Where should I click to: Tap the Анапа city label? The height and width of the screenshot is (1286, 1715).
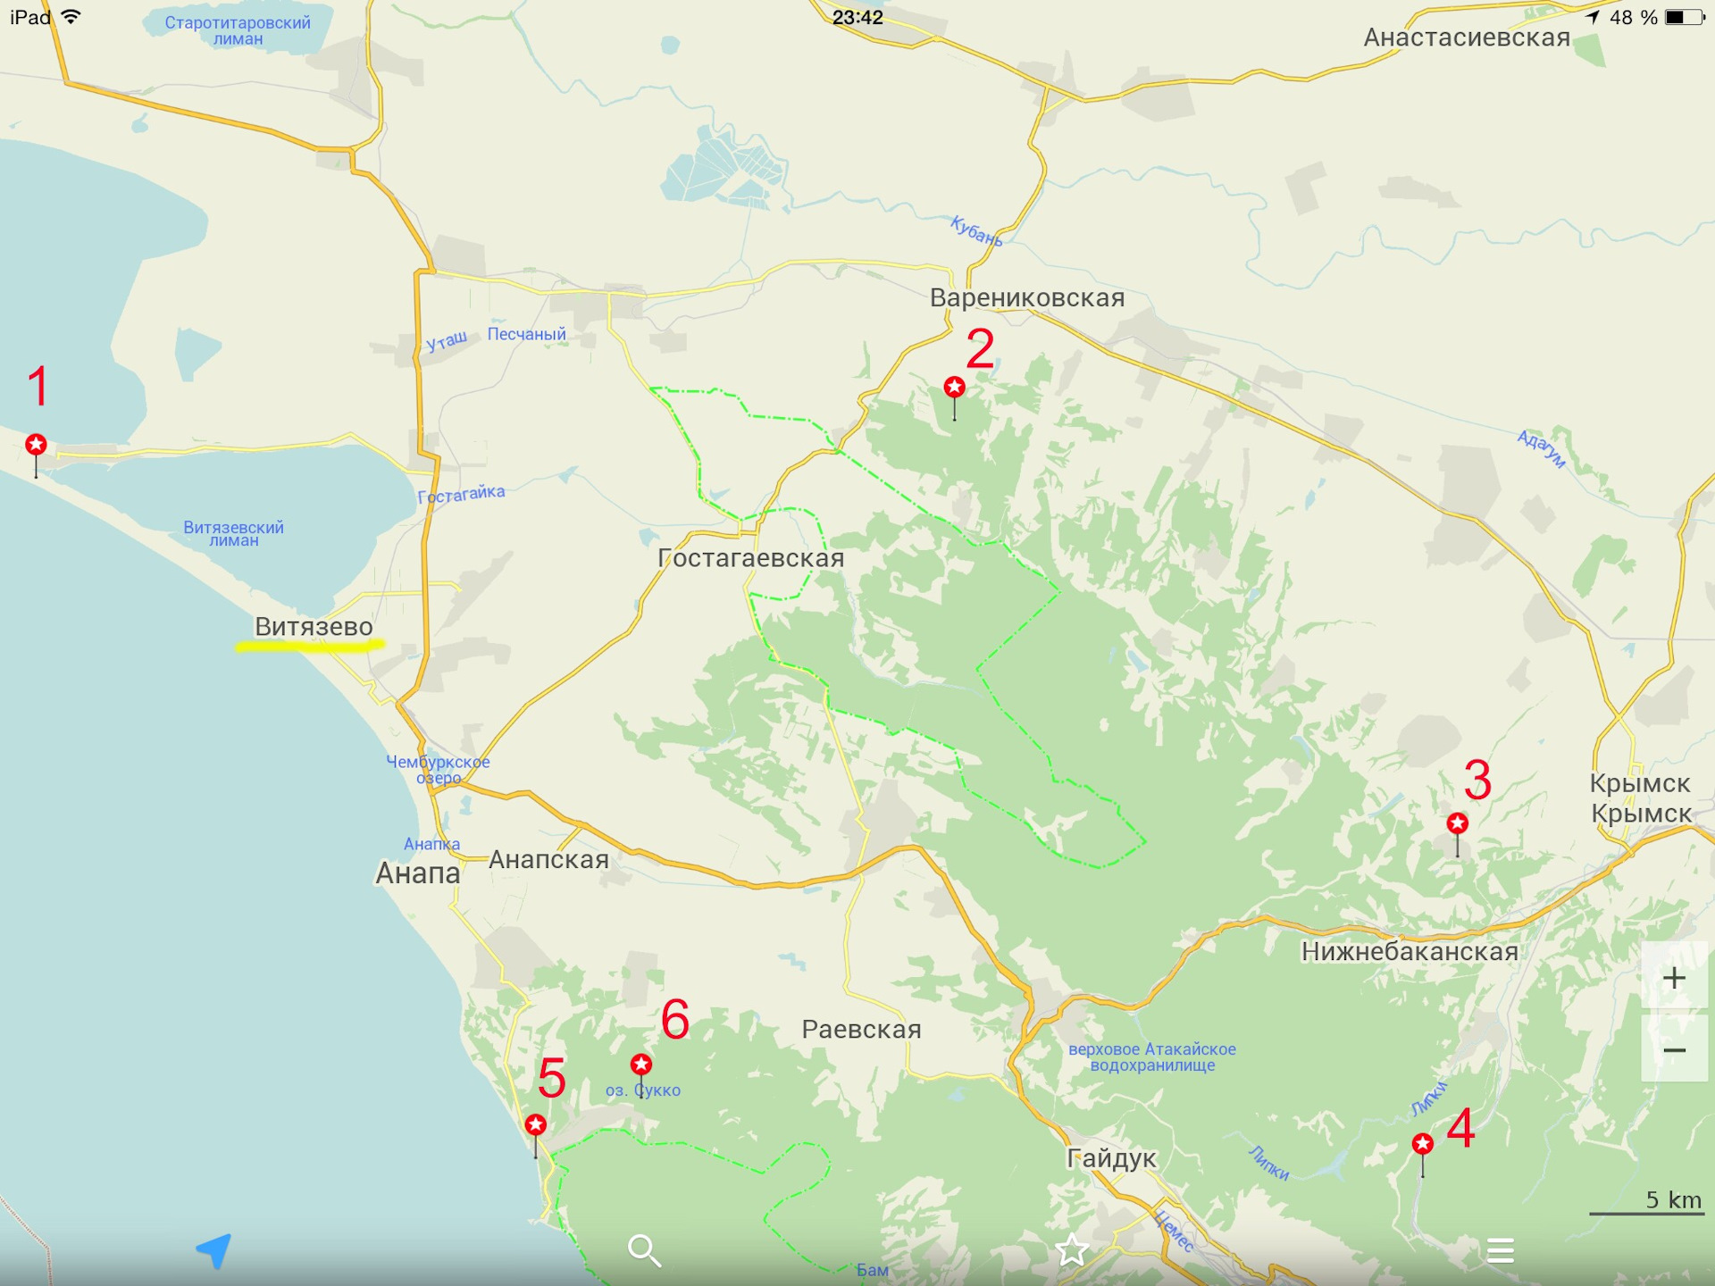coord(417,873)
